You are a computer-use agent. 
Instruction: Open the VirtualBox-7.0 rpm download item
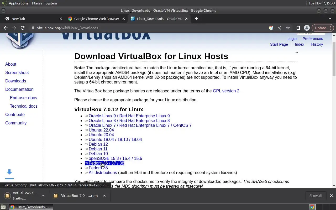(76, 196)
